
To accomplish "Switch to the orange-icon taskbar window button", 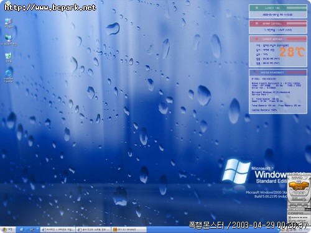I will coord(129,230).
